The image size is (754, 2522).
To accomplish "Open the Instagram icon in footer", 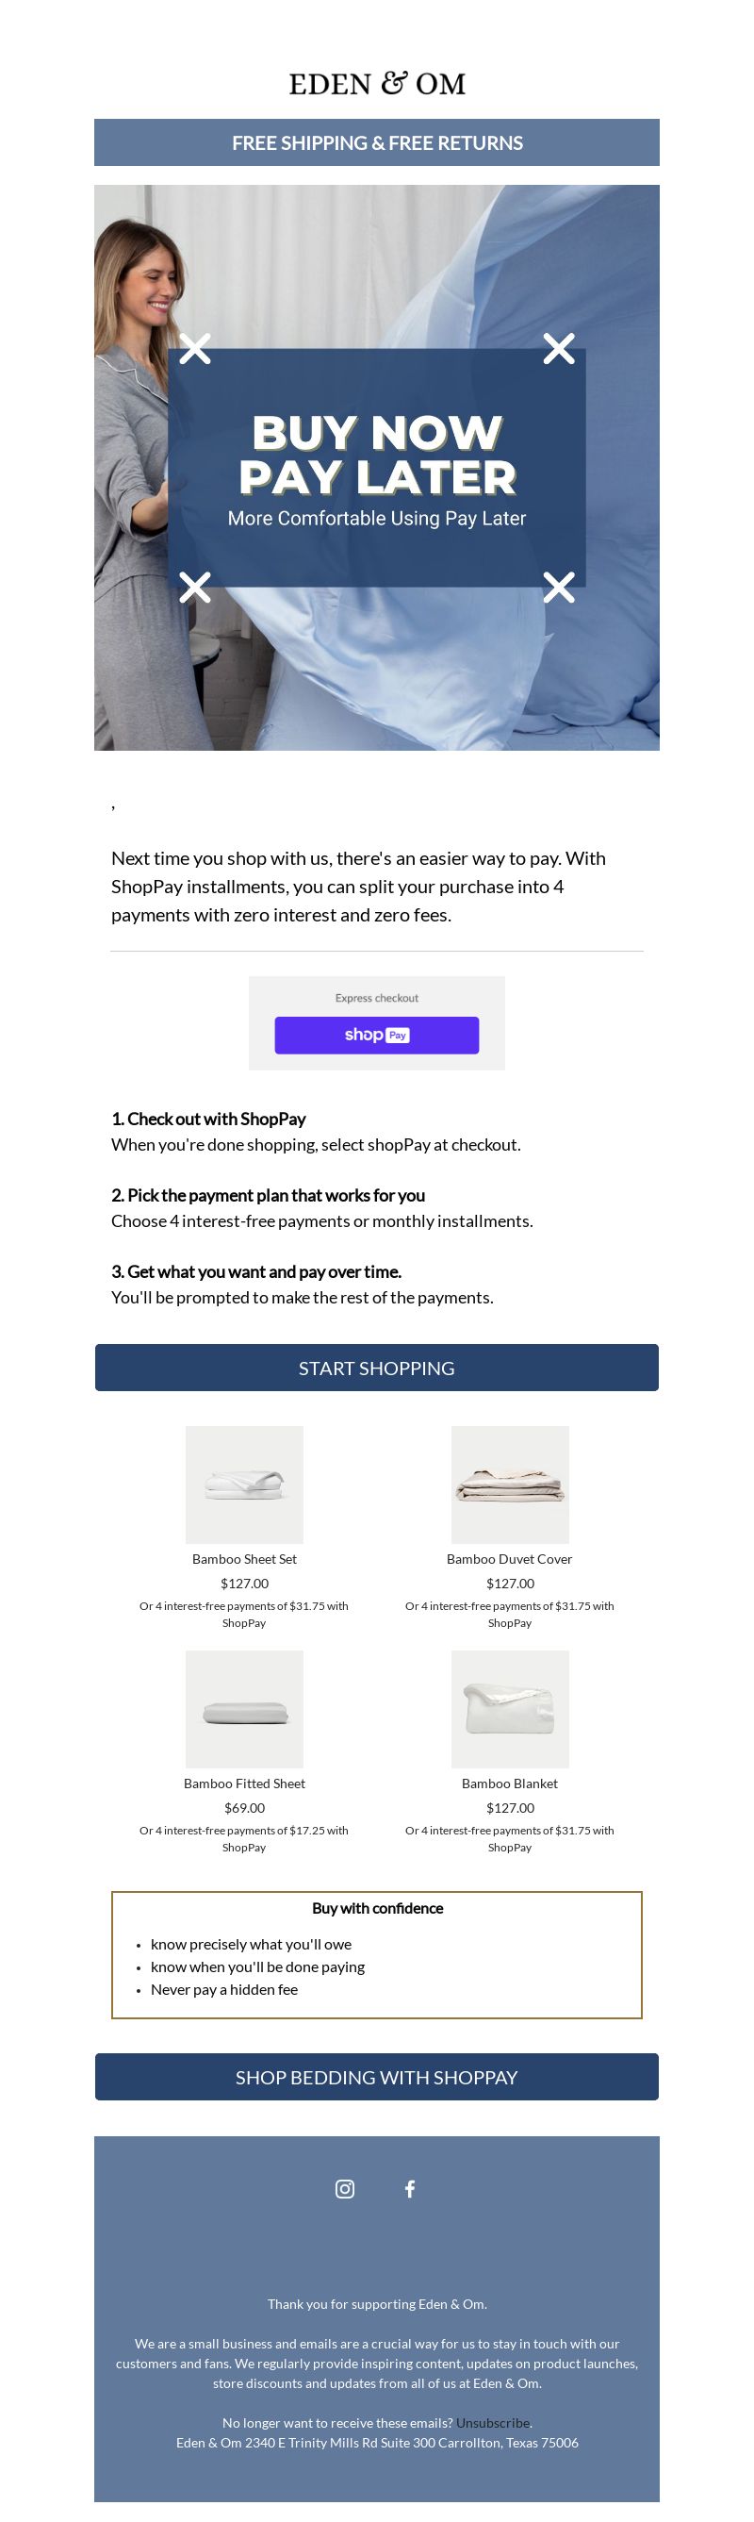I will click(344, 2188).
